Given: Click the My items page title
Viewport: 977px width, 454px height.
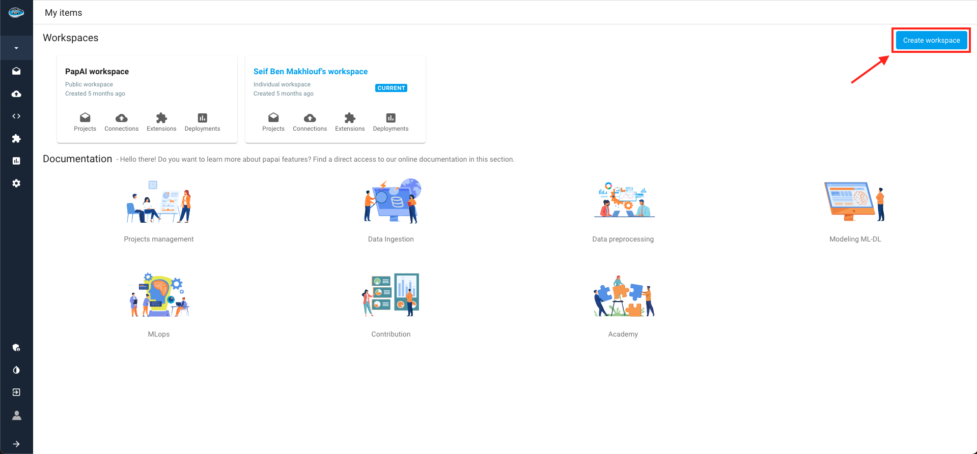Looking at the screenshot, I should pyautogui.click(x=64, y=13).
